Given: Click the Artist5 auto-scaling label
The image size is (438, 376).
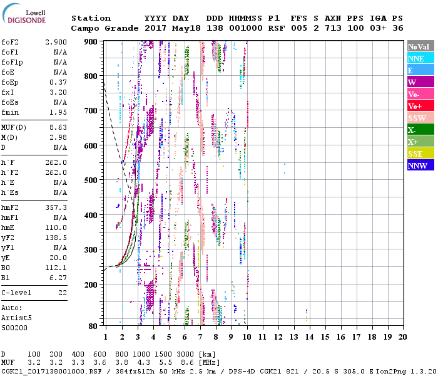Looking at the screenshot, I should [16, 318].
